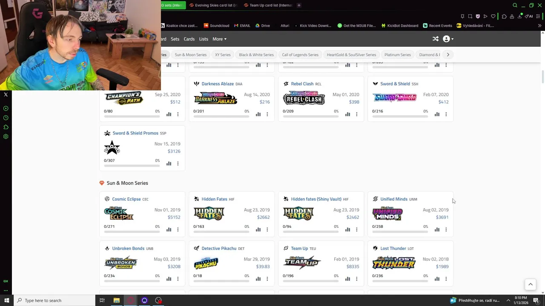
Task: Open Windows Start menu
Action: coord(6,300)
